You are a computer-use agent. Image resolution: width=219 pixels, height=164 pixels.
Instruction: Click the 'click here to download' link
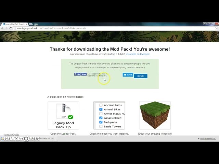[138, 54]
